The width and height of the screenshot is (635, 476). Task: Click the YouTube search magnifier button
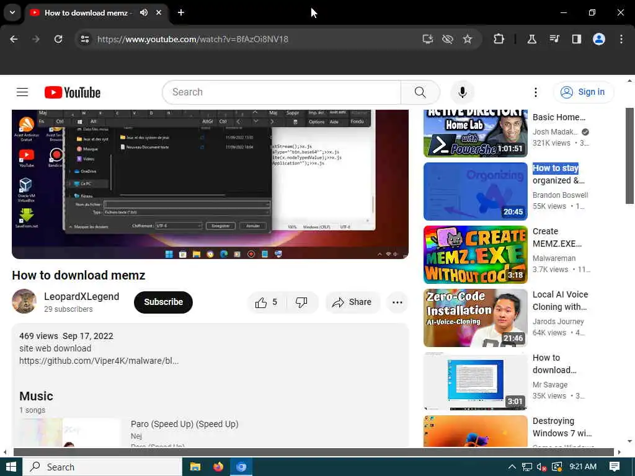point(420,92)
